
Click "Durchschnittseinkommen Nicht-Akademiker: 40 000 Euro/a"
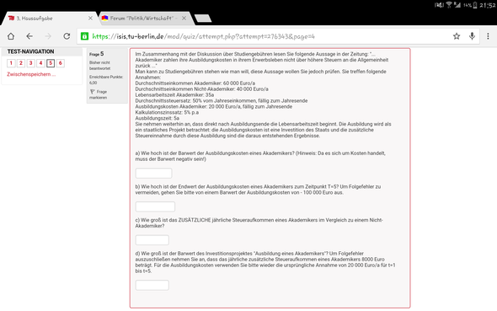tap(202, 89)
